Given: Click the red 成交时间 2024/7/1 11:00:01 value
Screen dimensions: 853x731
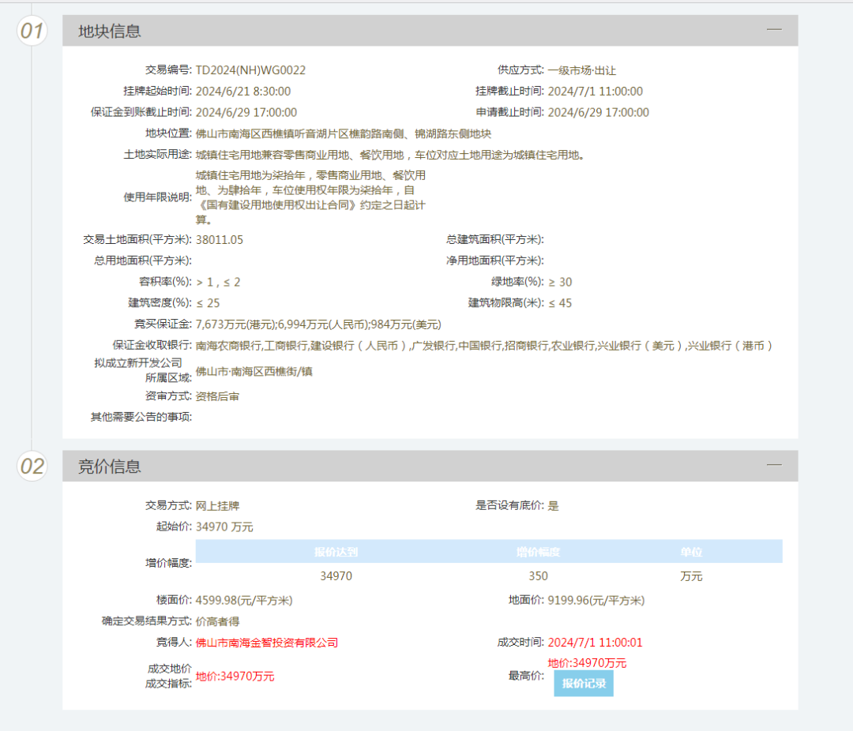Looking at the screenshot, I should coord(595,643).
